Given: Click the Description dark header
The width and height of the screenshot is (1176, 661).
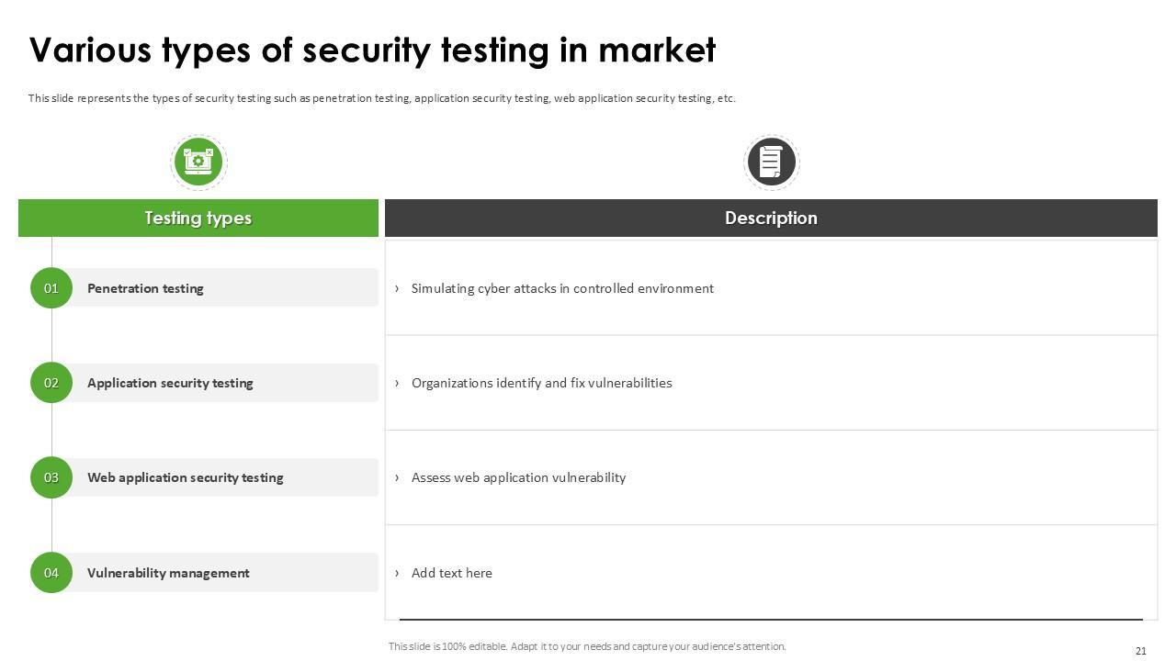Looking at the screenshot, I should click(x=771, y=218).
